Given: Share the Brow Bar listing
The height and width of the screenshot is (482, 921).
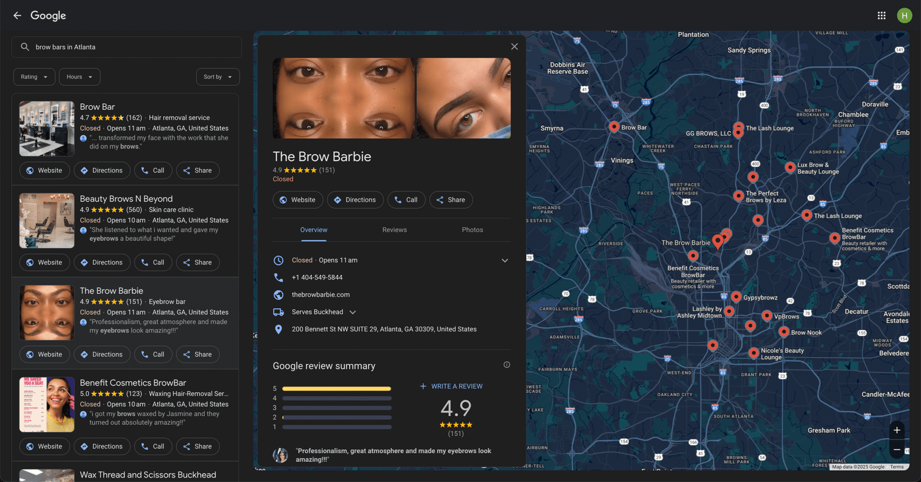Looking at the screenshot, I should coord(197,170).
